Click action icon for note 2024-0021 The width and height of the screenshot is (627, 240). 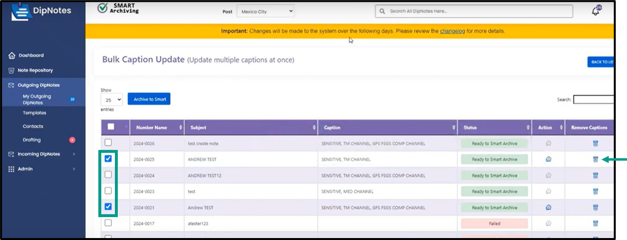549,207
